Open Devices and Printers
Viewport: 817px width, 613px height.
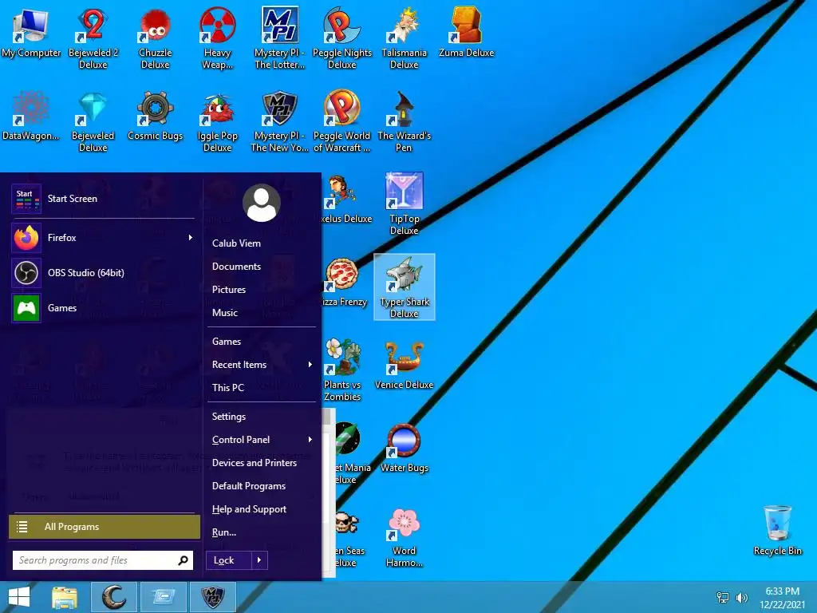(x=255, y=463)
